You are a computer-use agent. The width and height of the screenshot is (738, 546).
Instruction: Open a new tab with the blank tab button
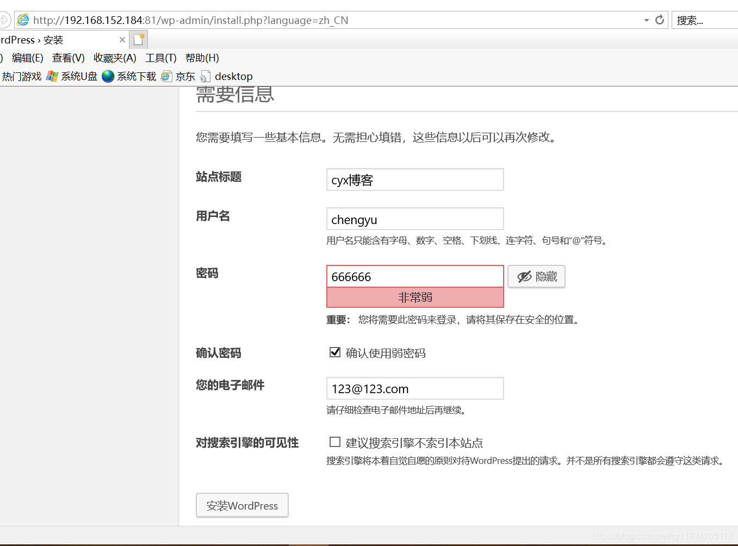point(139,40)
